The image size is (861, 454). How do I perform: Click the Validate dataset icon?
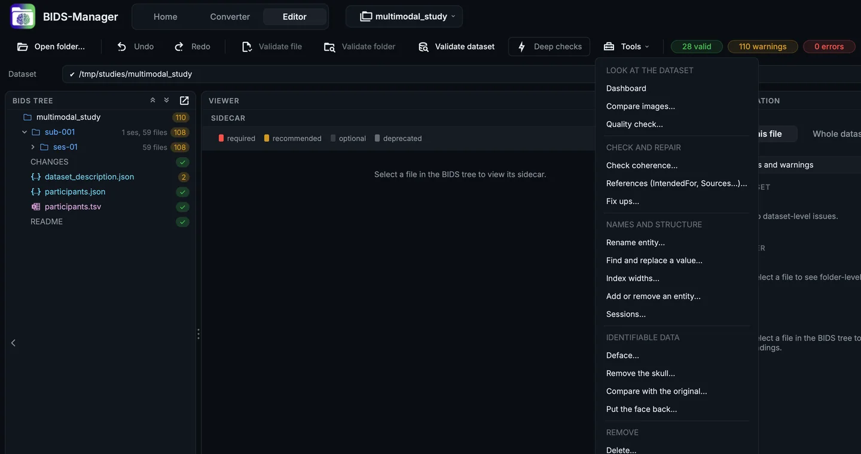tap(423, 47)
